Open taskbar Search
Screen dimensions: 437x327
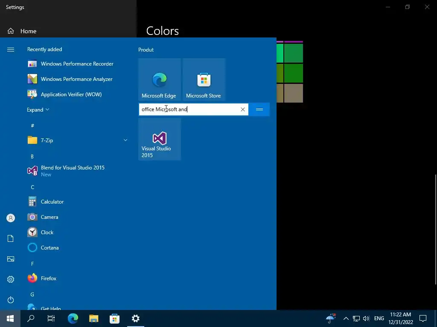tap(31, 318)
